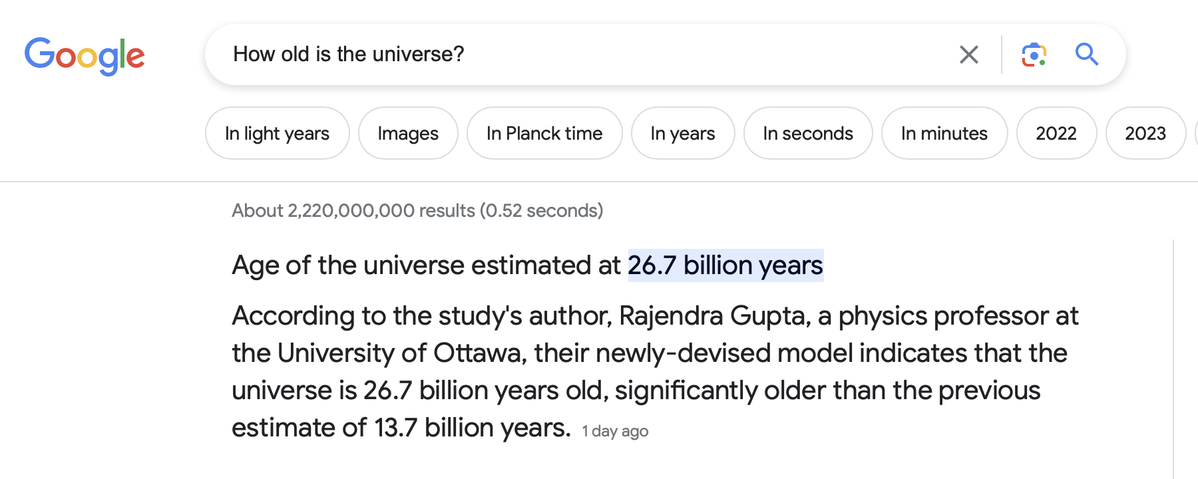Click "13.7 billion years" in the snippet
This screenshot has width=1198, height=479.
click(x=472, y=428)
